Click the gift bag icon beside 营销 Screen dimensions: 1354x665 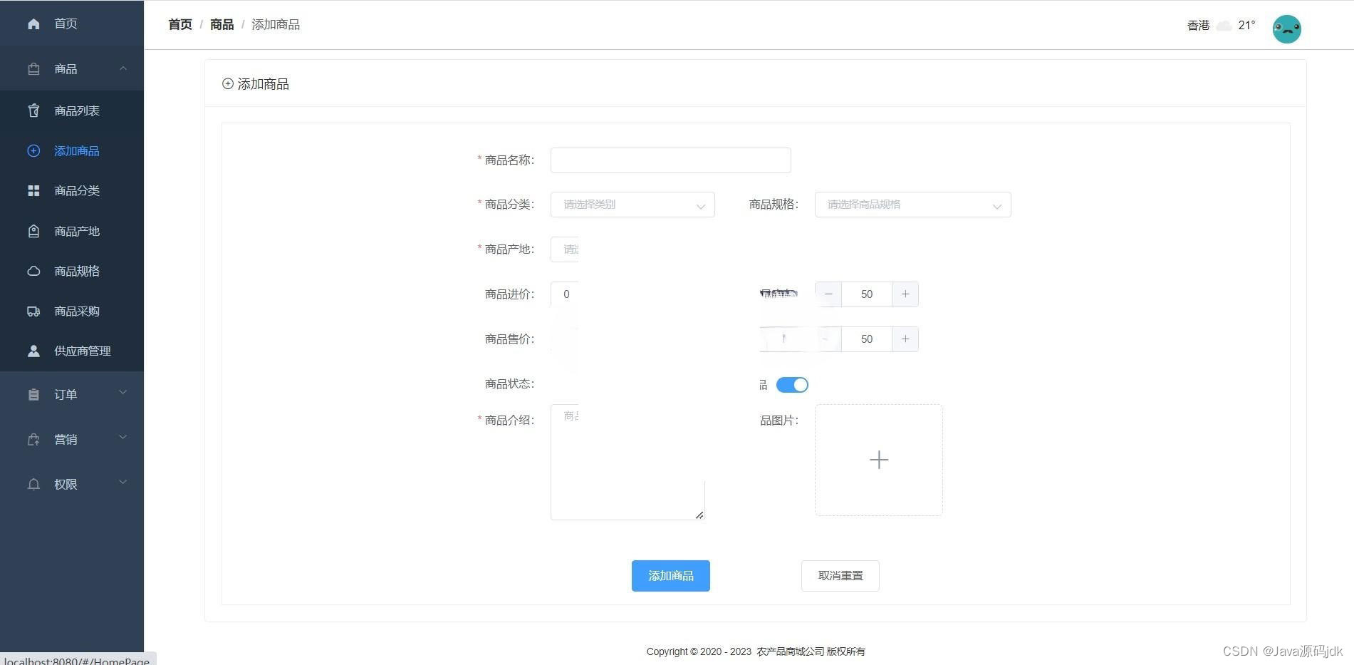pos(33,440)
